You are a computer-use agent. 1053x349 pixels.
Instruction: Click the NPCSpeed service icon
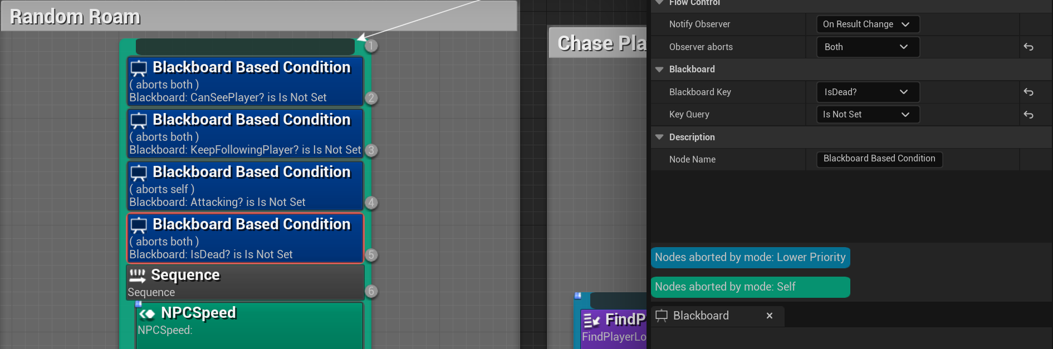[x=147, y=314]
